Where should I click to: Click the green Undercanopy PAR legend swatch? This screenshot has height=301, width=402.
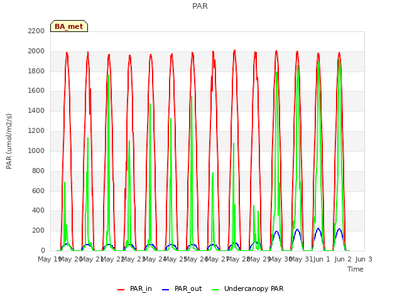click(215, 290)
